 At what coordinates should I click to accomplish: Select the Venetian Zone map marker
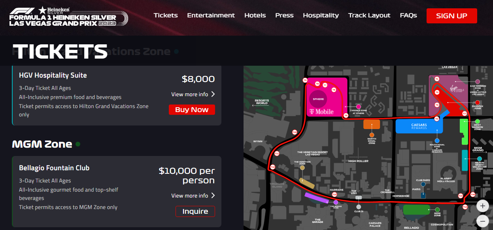[x=302, y=168]
